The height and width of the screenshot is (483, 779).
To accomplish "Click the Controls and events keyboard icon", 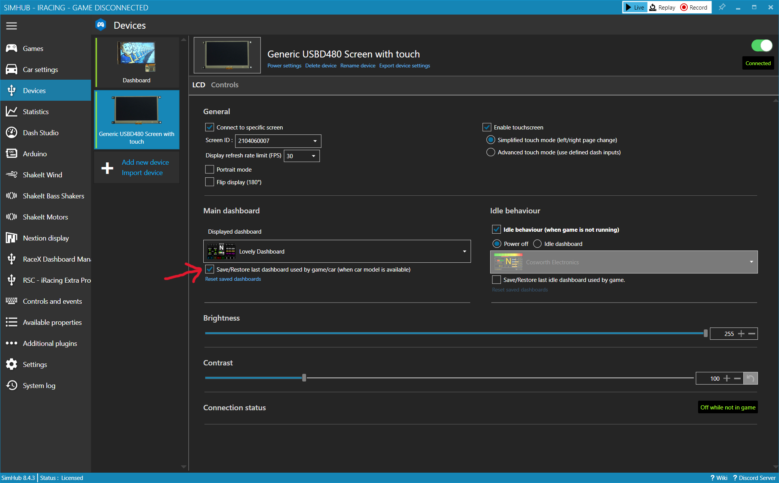I will click(12, 301).
